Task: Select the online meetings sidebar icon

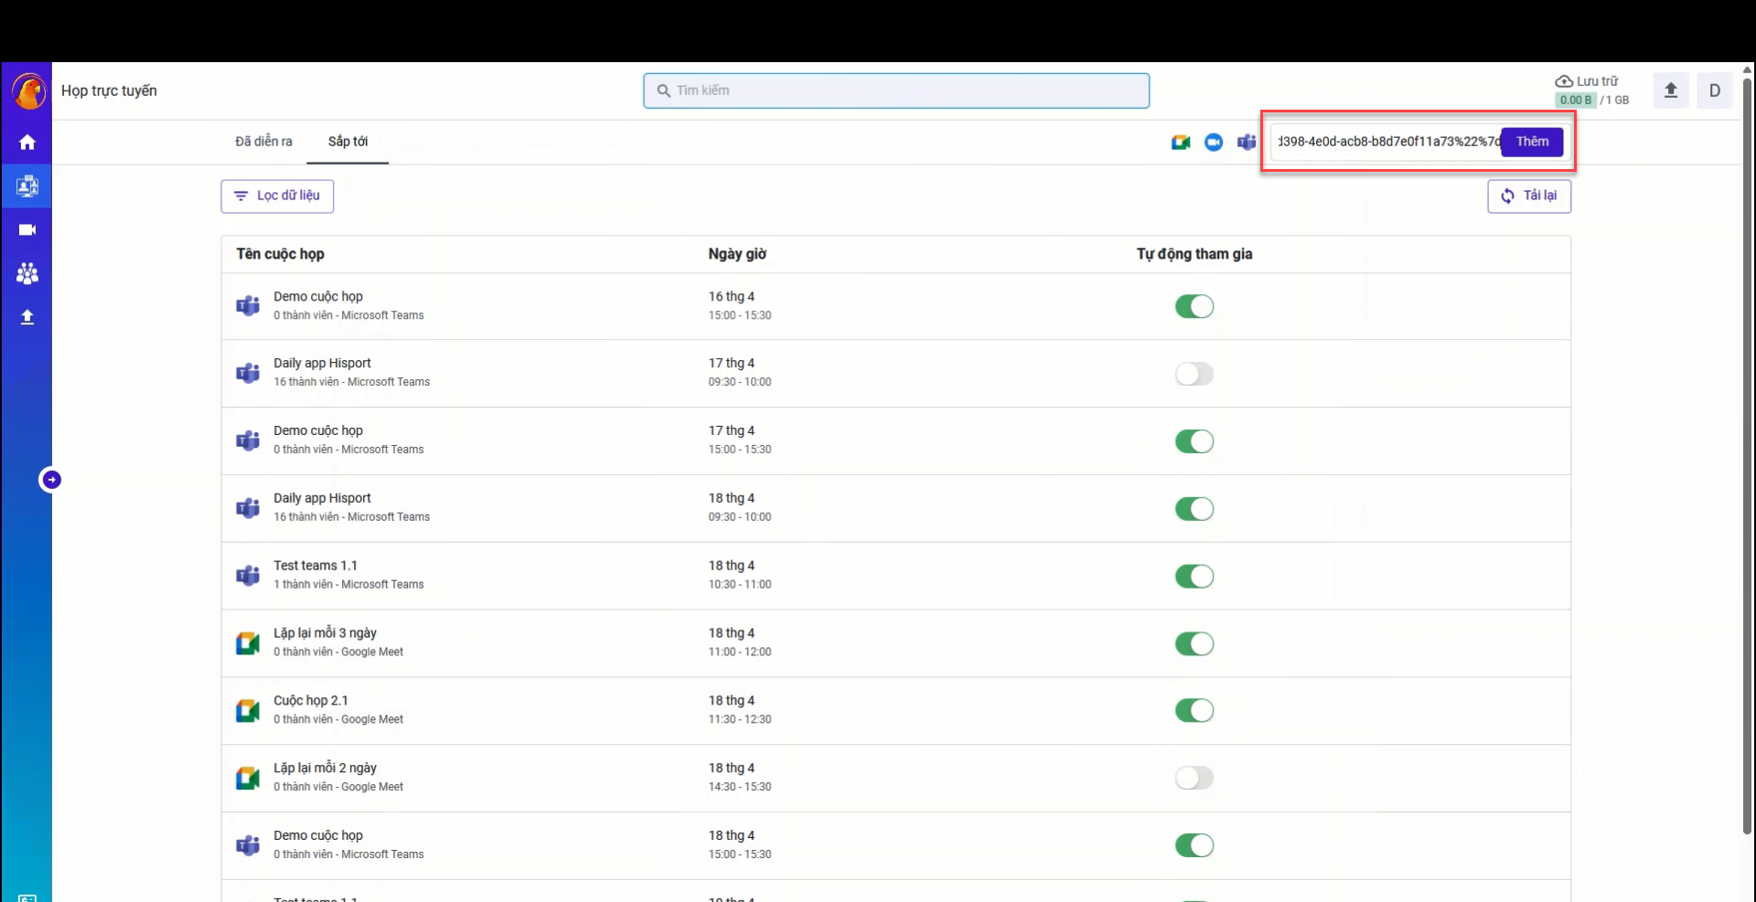Action: (x=27, y=186)
